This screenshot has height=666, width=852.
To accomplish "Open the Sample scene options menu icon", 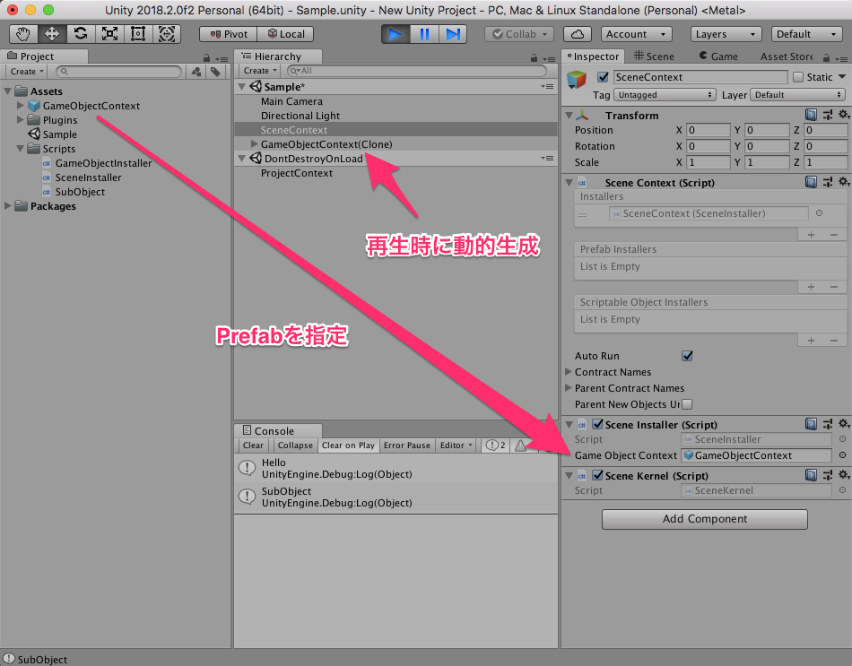I will (547, 86).
